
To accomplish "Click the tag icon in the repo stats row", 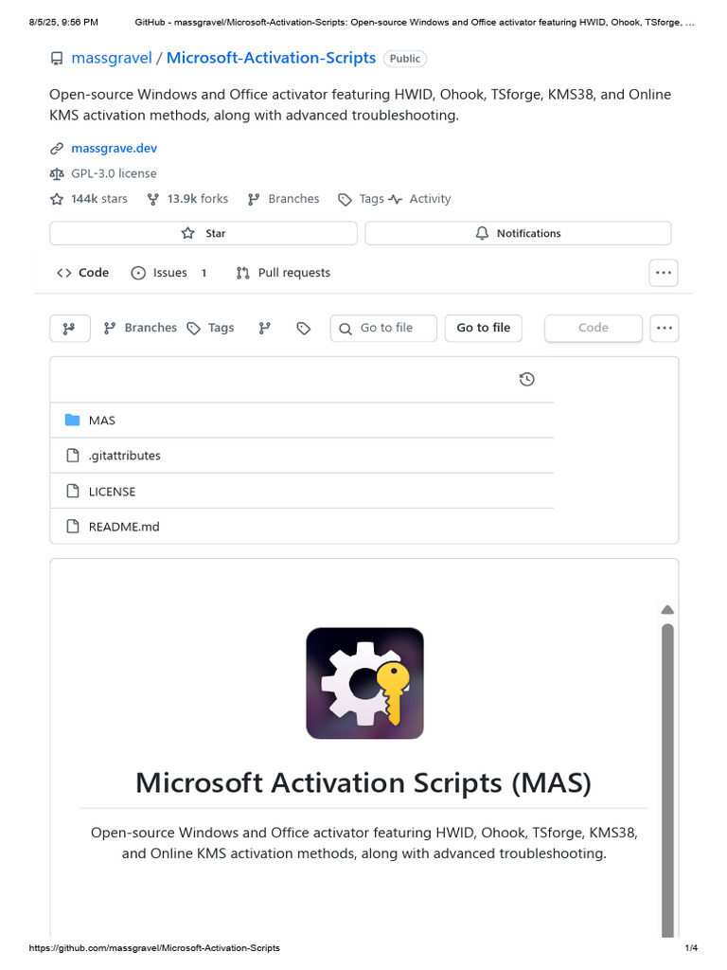I will (x=345, y=199).
